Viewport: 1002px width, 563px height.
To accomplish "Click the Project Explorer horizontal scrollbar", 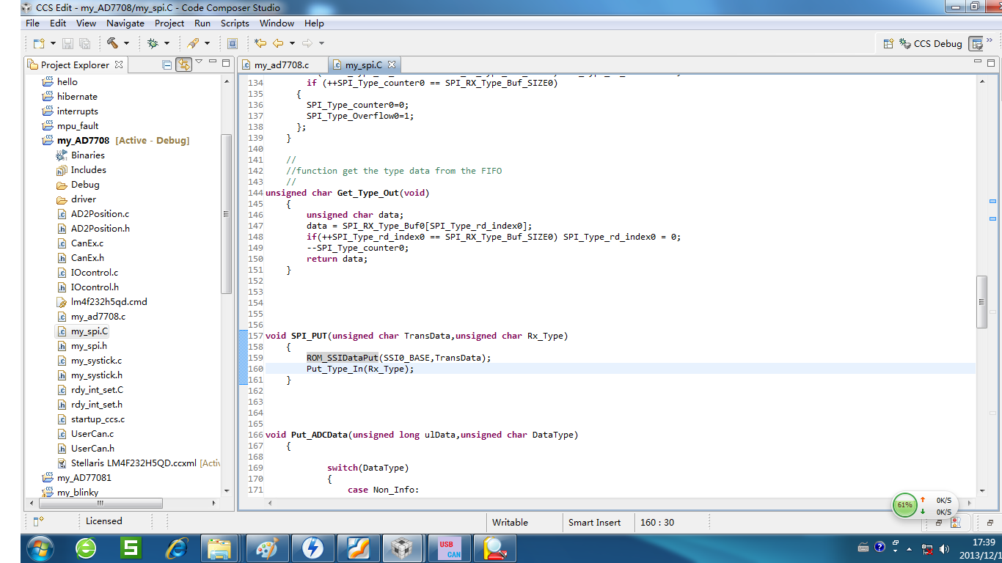I will click(x=100, y=503).
